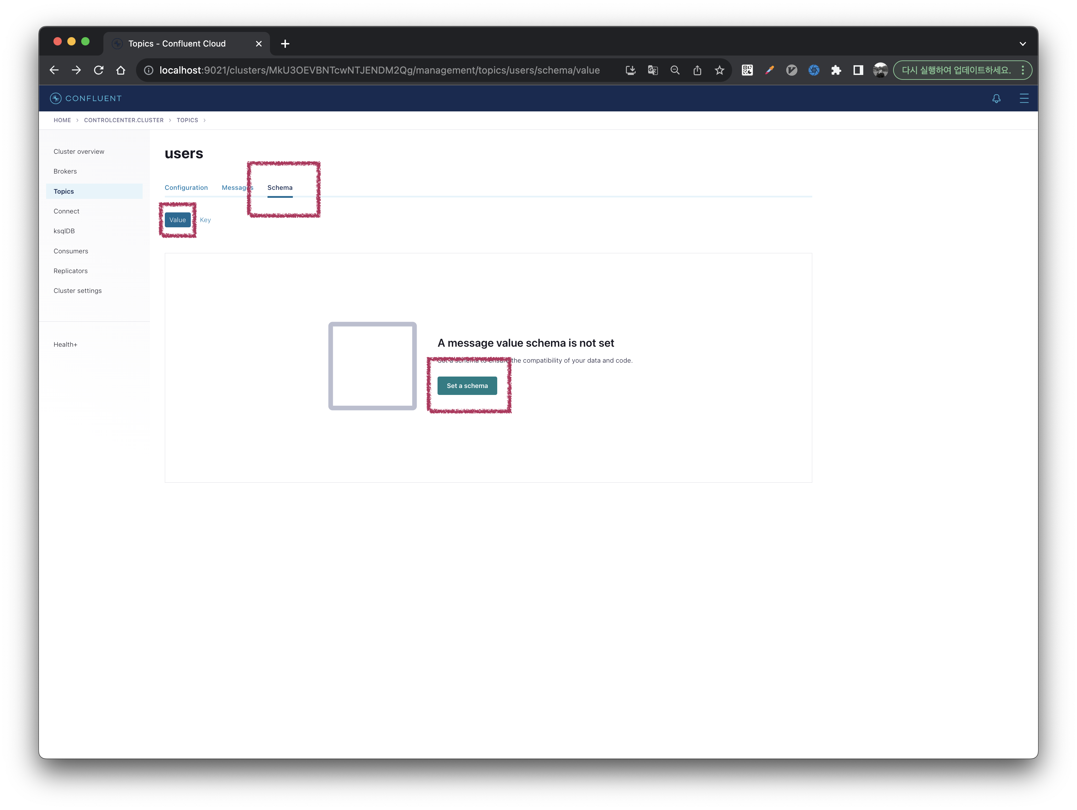Click the browser URL address field
Screen dimensions: 1077x810
coord(380,70)
